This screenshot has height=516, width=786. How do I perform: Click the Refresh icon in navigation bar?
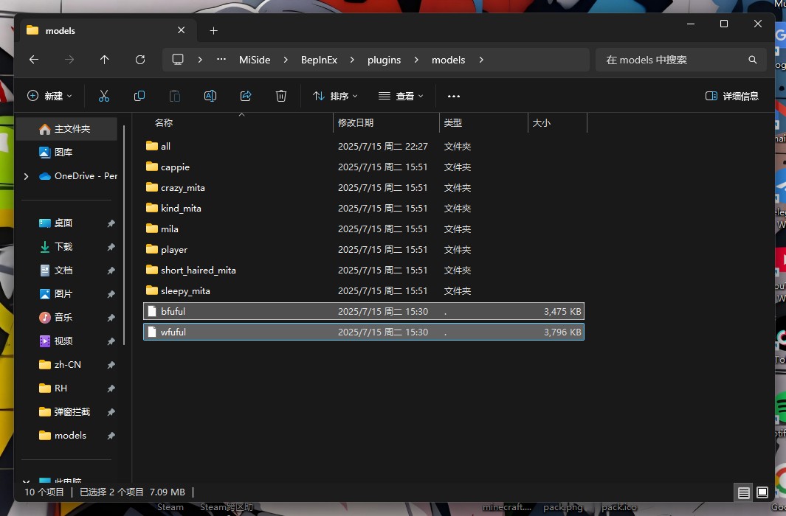tap(140, 60)
